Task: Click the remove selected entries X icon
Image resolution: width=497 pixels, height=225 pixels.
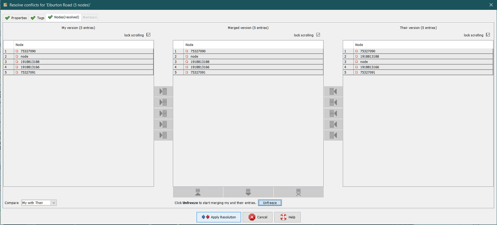Action: (298, 192)
